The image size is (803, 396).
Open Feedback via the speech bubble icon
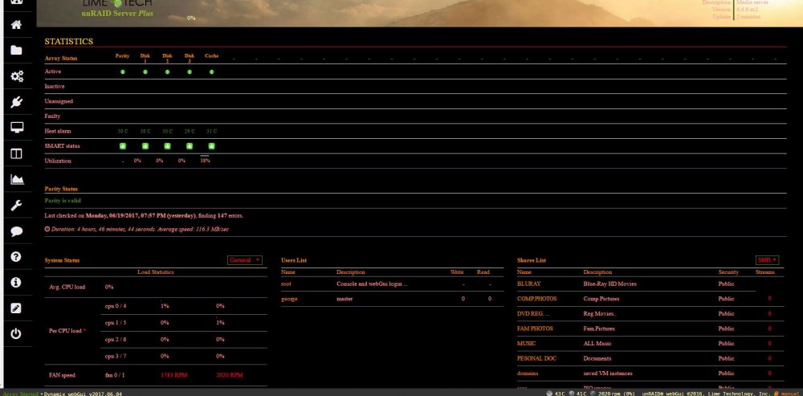(16, 231)
